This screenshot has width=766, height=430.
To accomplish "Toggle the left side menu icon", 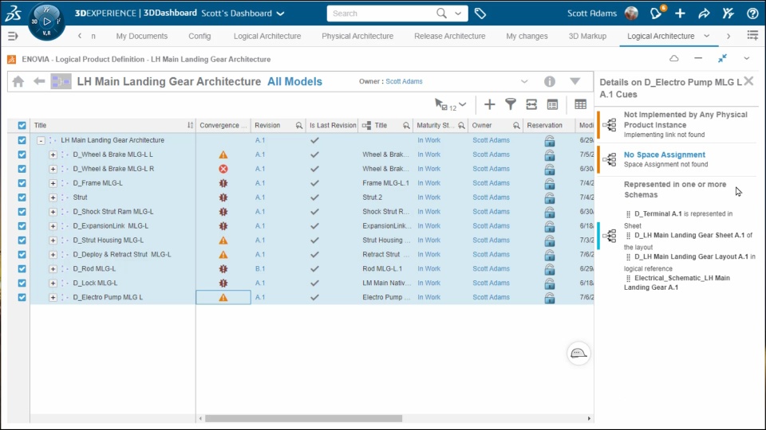I will pos(14,36).
